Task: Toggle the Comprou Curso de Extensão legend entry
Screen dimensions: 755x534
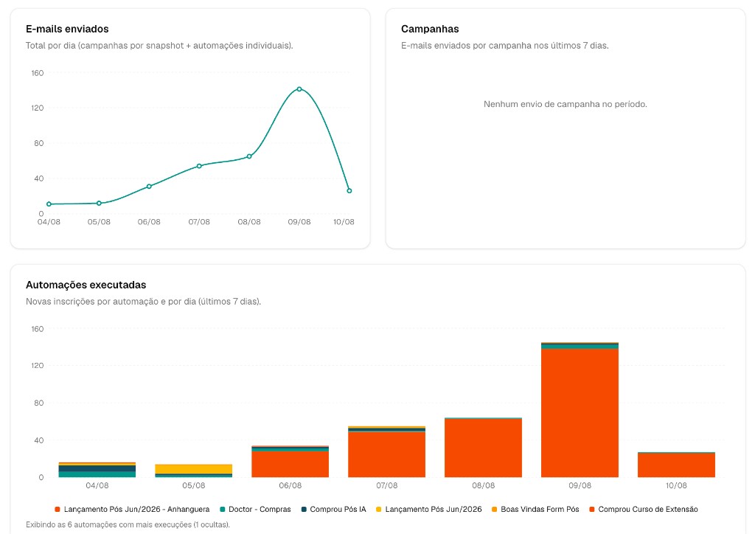Action: pyautogui.click(x=644, y=509)
